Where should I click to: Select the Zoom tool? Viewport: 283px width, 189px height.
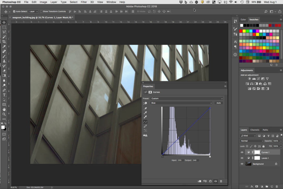click(4, 114)
